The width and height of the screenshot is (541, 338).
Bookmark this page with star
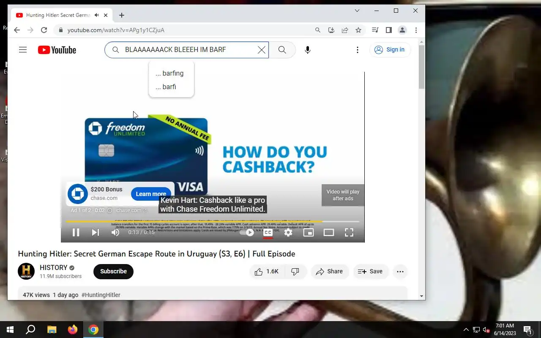tap(358, 30)
